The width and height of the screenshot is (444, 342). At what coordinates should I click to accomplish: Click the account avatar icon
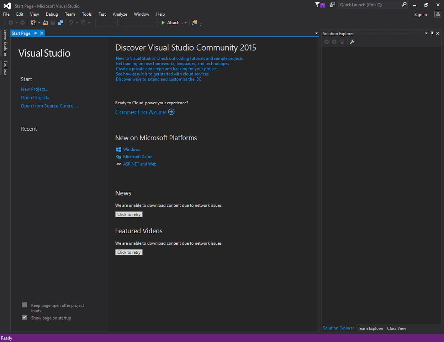tap(438, 14)
